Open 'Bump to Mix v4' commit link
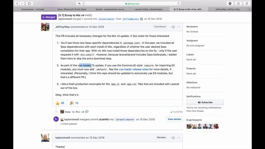Viewport: 265px width, 149px height. (x=75, y=112)
